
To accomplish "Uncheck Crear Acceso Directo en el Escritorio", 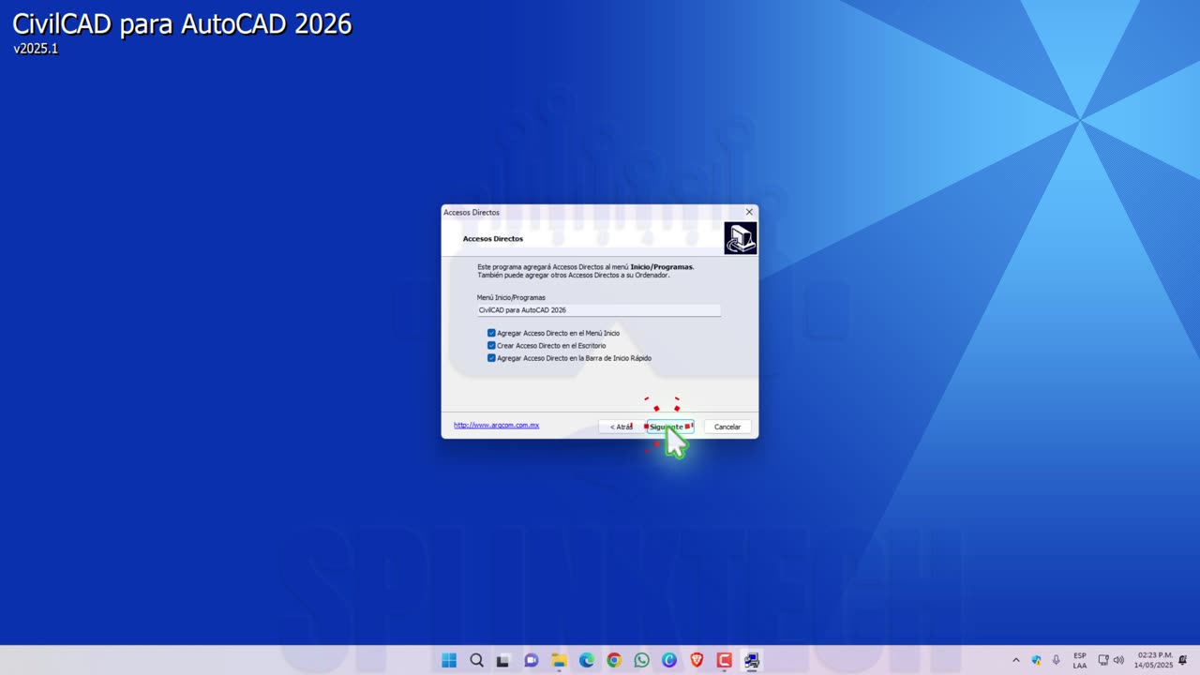I will point(491,345).
